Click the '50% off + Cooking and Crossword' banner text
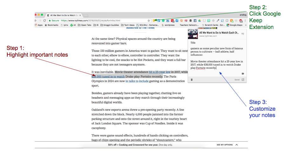 point(140,145)
